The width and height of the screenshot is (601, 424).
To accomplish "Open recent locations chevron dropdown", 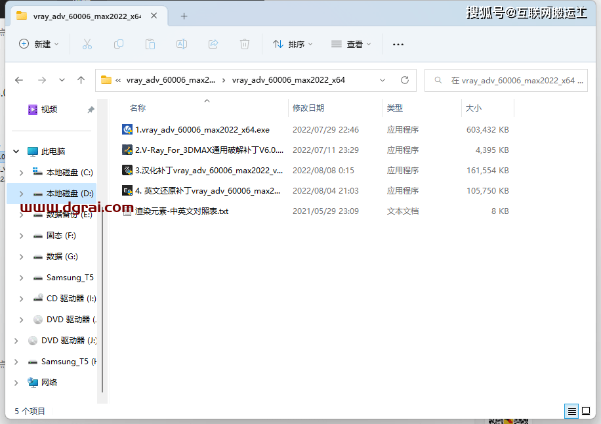I will coord(62,80).
